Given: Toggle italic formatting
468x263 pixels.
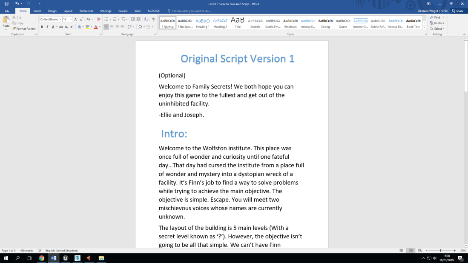Looking at the screenshot, I should click(x=47, y=26).
